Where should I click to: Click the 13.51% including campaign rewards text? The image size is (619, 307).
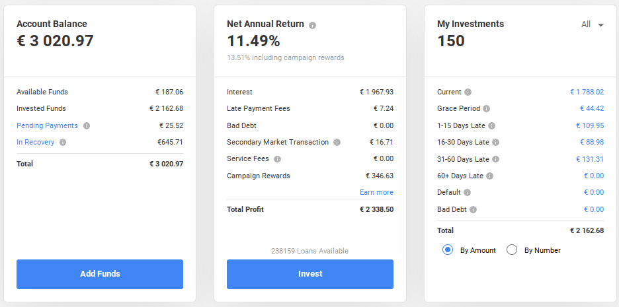point(286,57)
